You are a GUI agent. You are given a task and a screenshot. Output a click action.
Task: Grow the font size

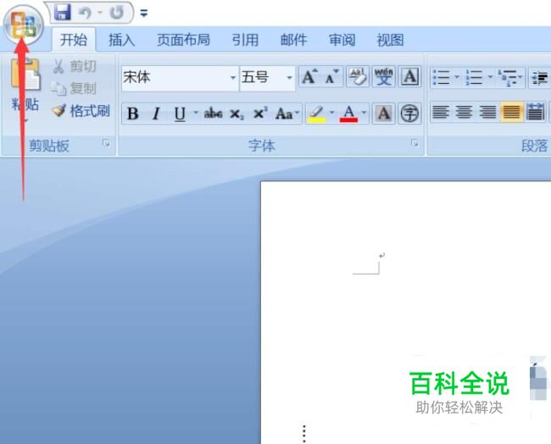click(309, 76)
